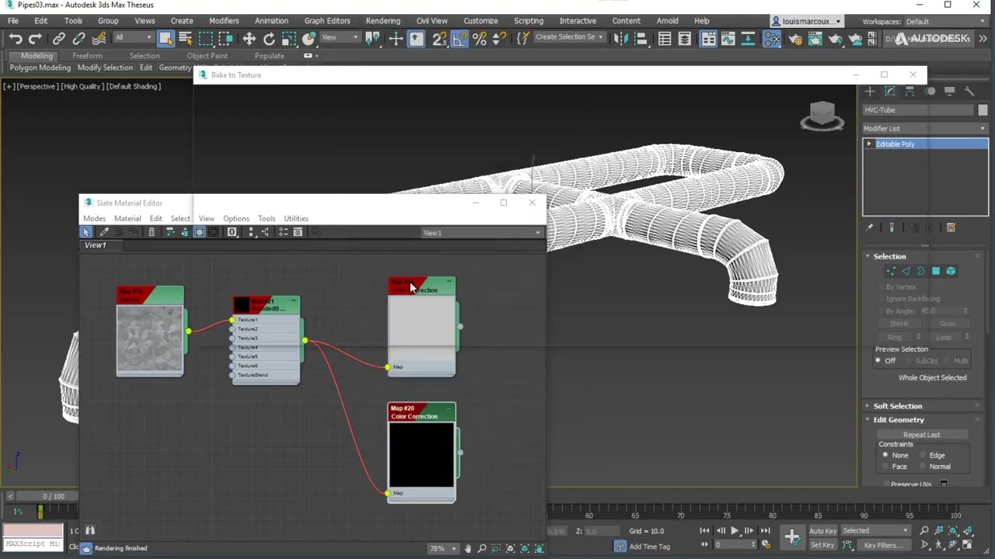Select Vertex sub-object level icon
Image resolution: width=995 pixels, height=559 pixels.
tap(891, 271)
